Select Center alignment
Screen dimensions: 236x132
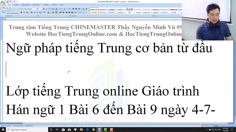pyautogui.click(x=63, y=13)
